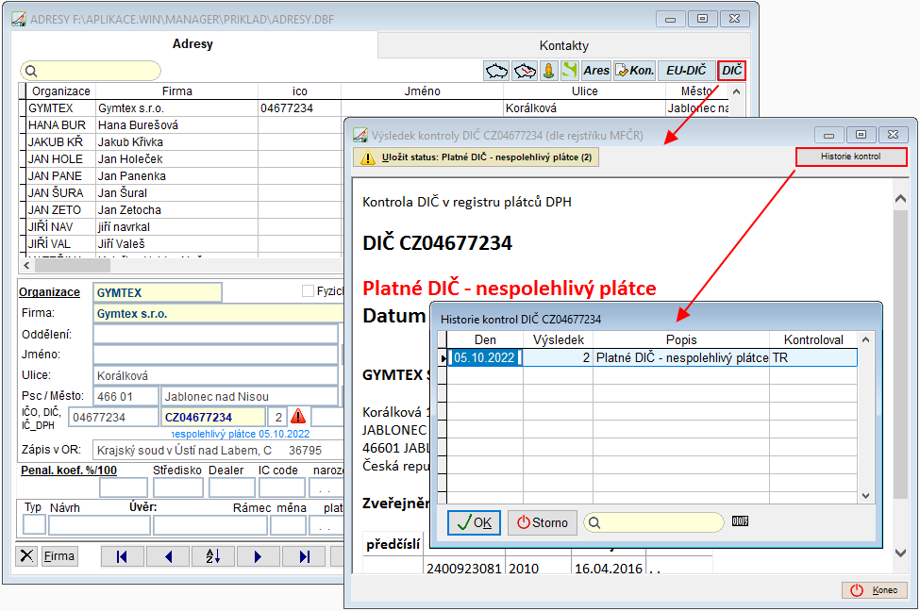Go to the previous record
The height and width of the screenshot is (611, 920).
tap(168, 556)
